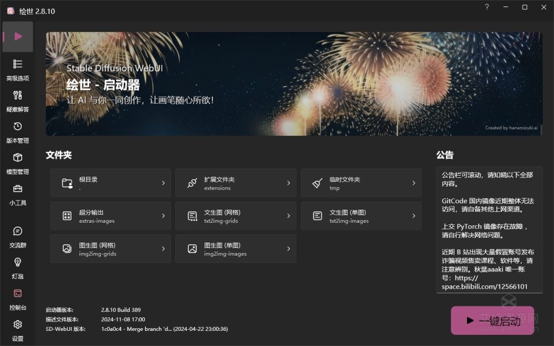
Task: Open 疑难解答 troubleshooting in sidebar
Action: pyautogui.click(x=18, y=101)
